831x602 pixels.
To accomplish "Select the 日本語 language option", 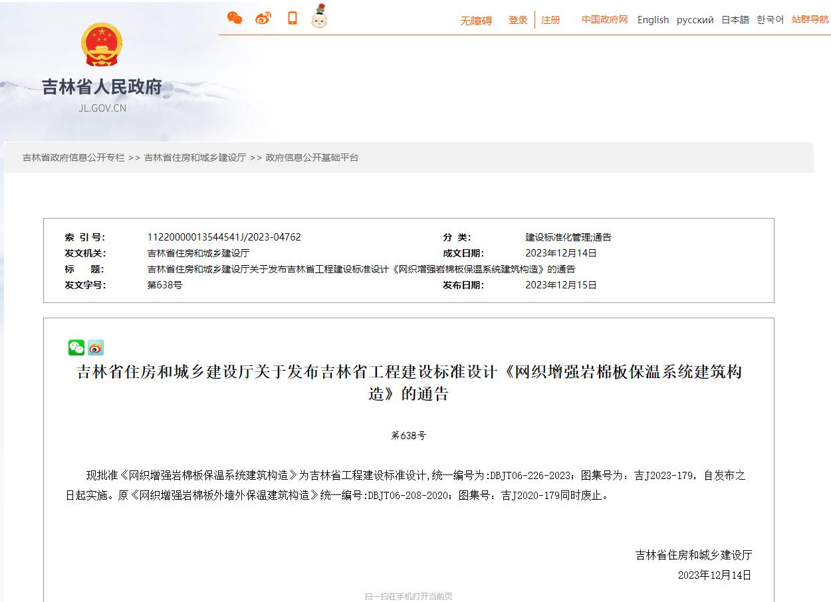I will tap(734, 20).
